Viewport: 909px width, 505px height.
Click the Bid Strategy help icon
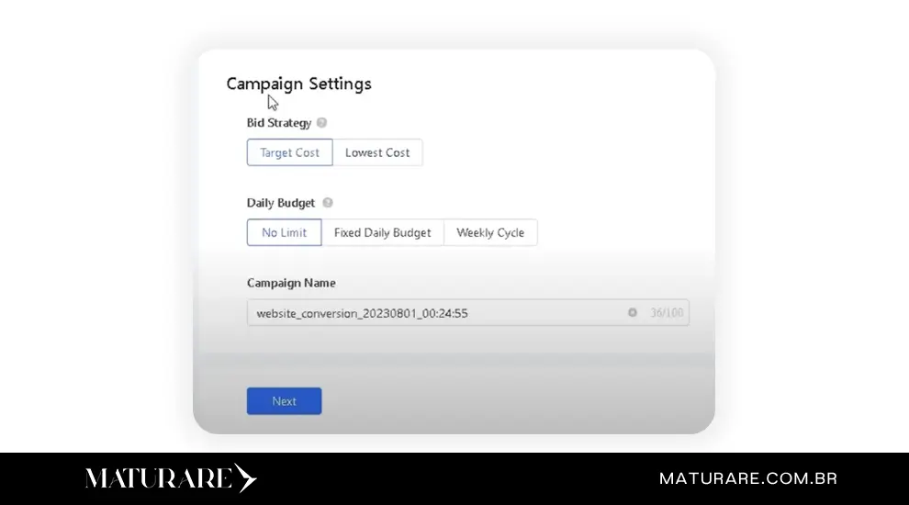pos(321,123)
